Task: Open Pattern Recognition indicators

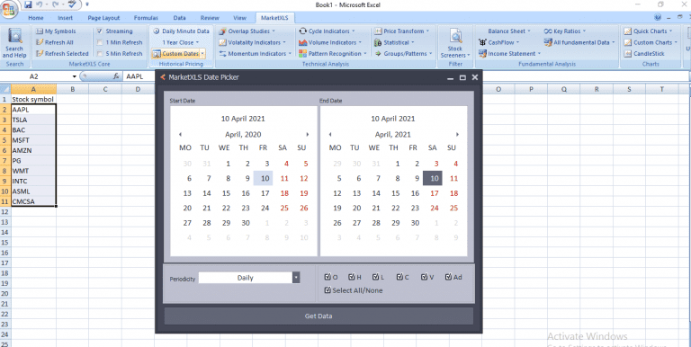Action: click(x=333, y=53)
